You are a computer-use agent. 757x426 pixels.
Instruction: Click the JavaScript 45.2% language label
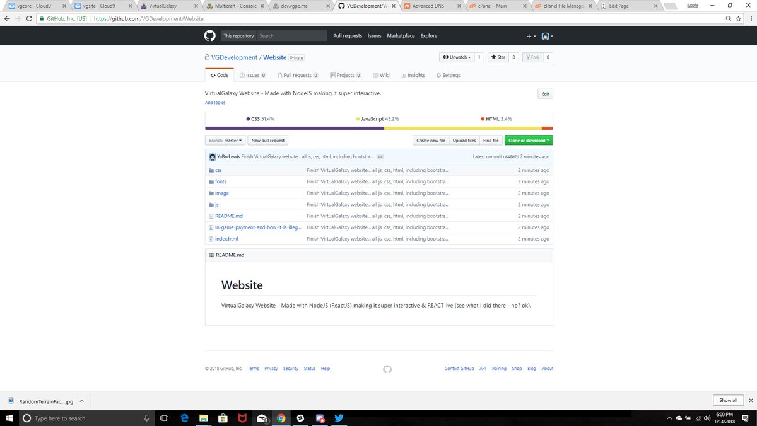click(x=377, y=118)
